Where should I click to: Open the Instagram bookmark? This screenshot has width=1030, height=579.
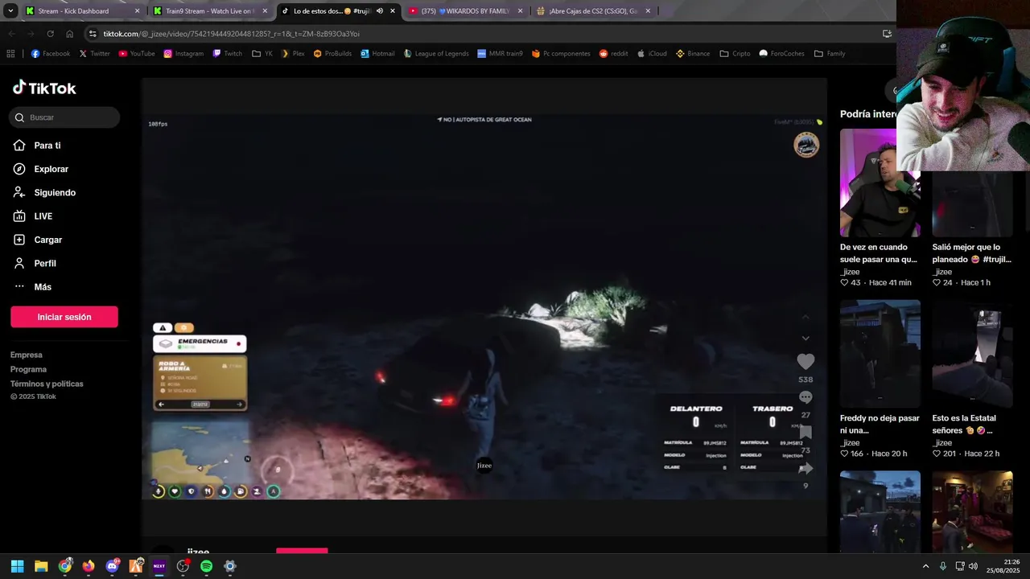point(183,54)
